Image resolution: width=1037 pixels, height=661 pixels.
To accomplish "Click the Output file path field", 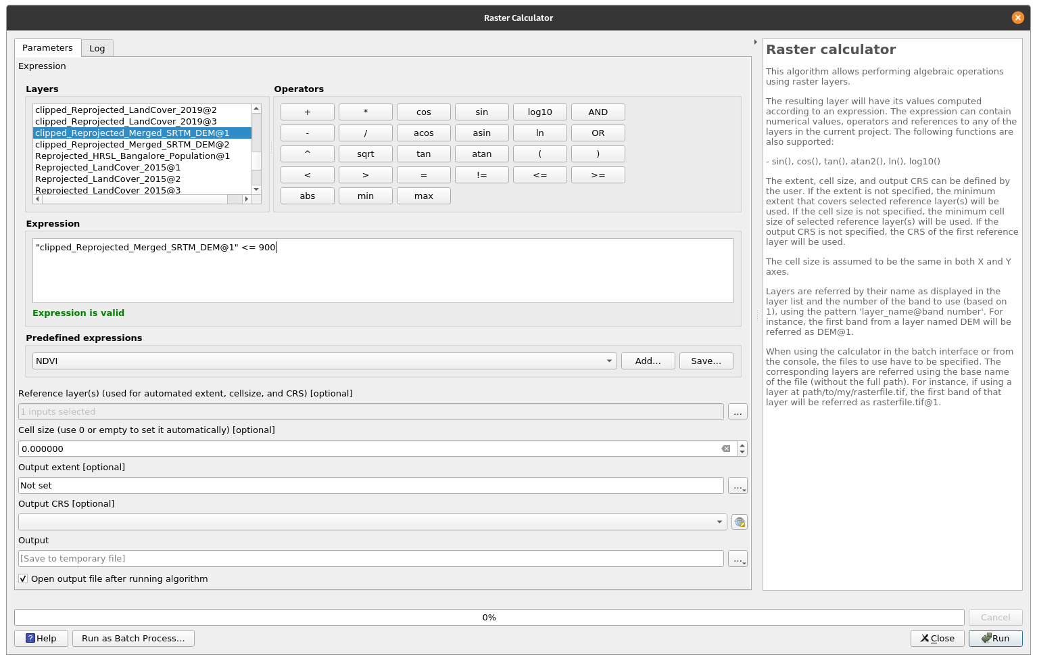I will click(x=371, y=559).
